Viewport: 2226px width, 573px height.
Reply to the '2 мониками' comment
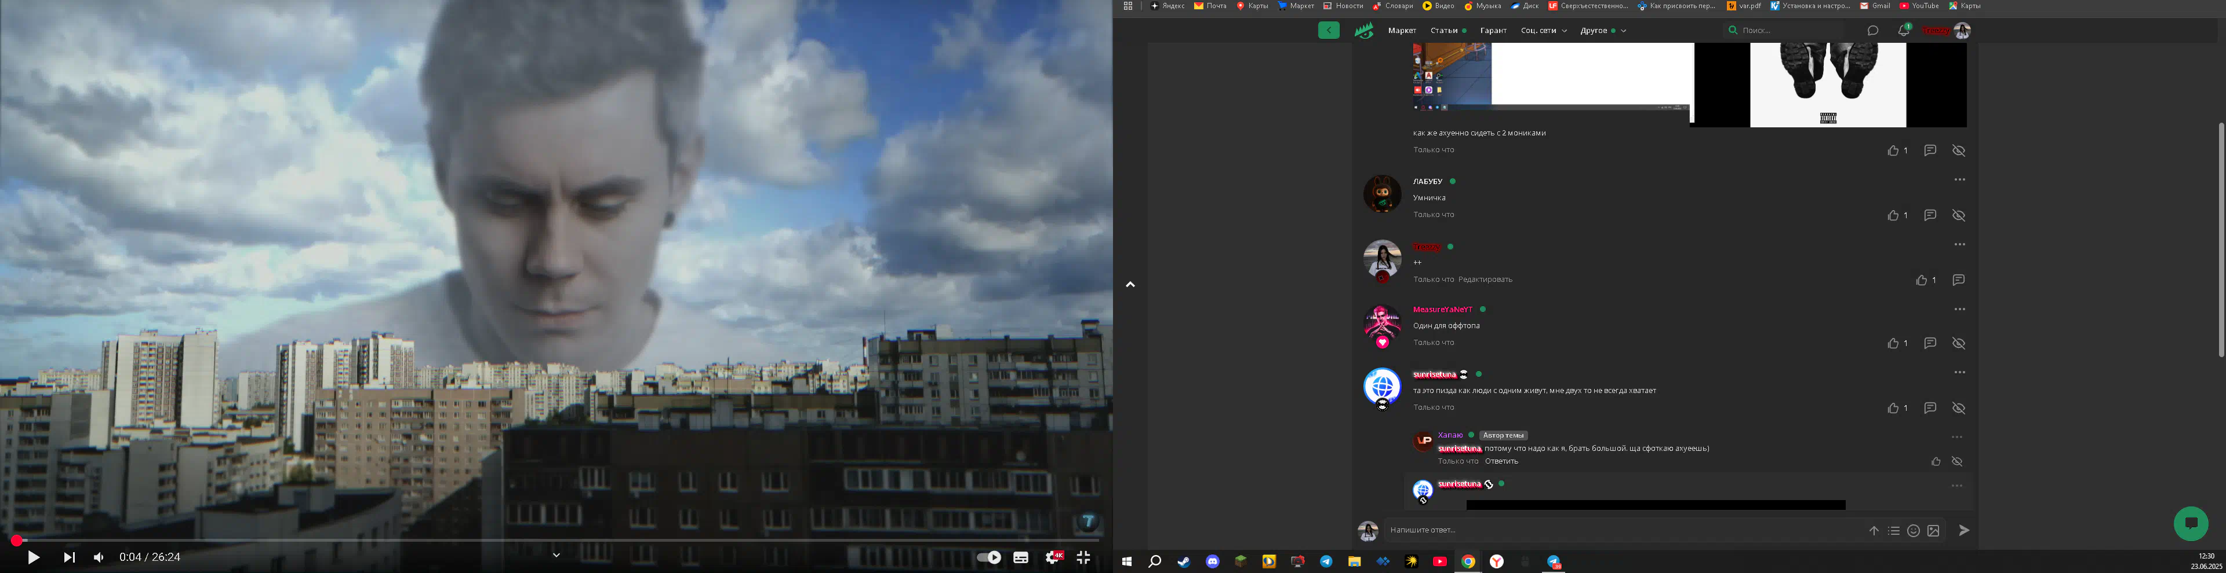click(1930, 150)
